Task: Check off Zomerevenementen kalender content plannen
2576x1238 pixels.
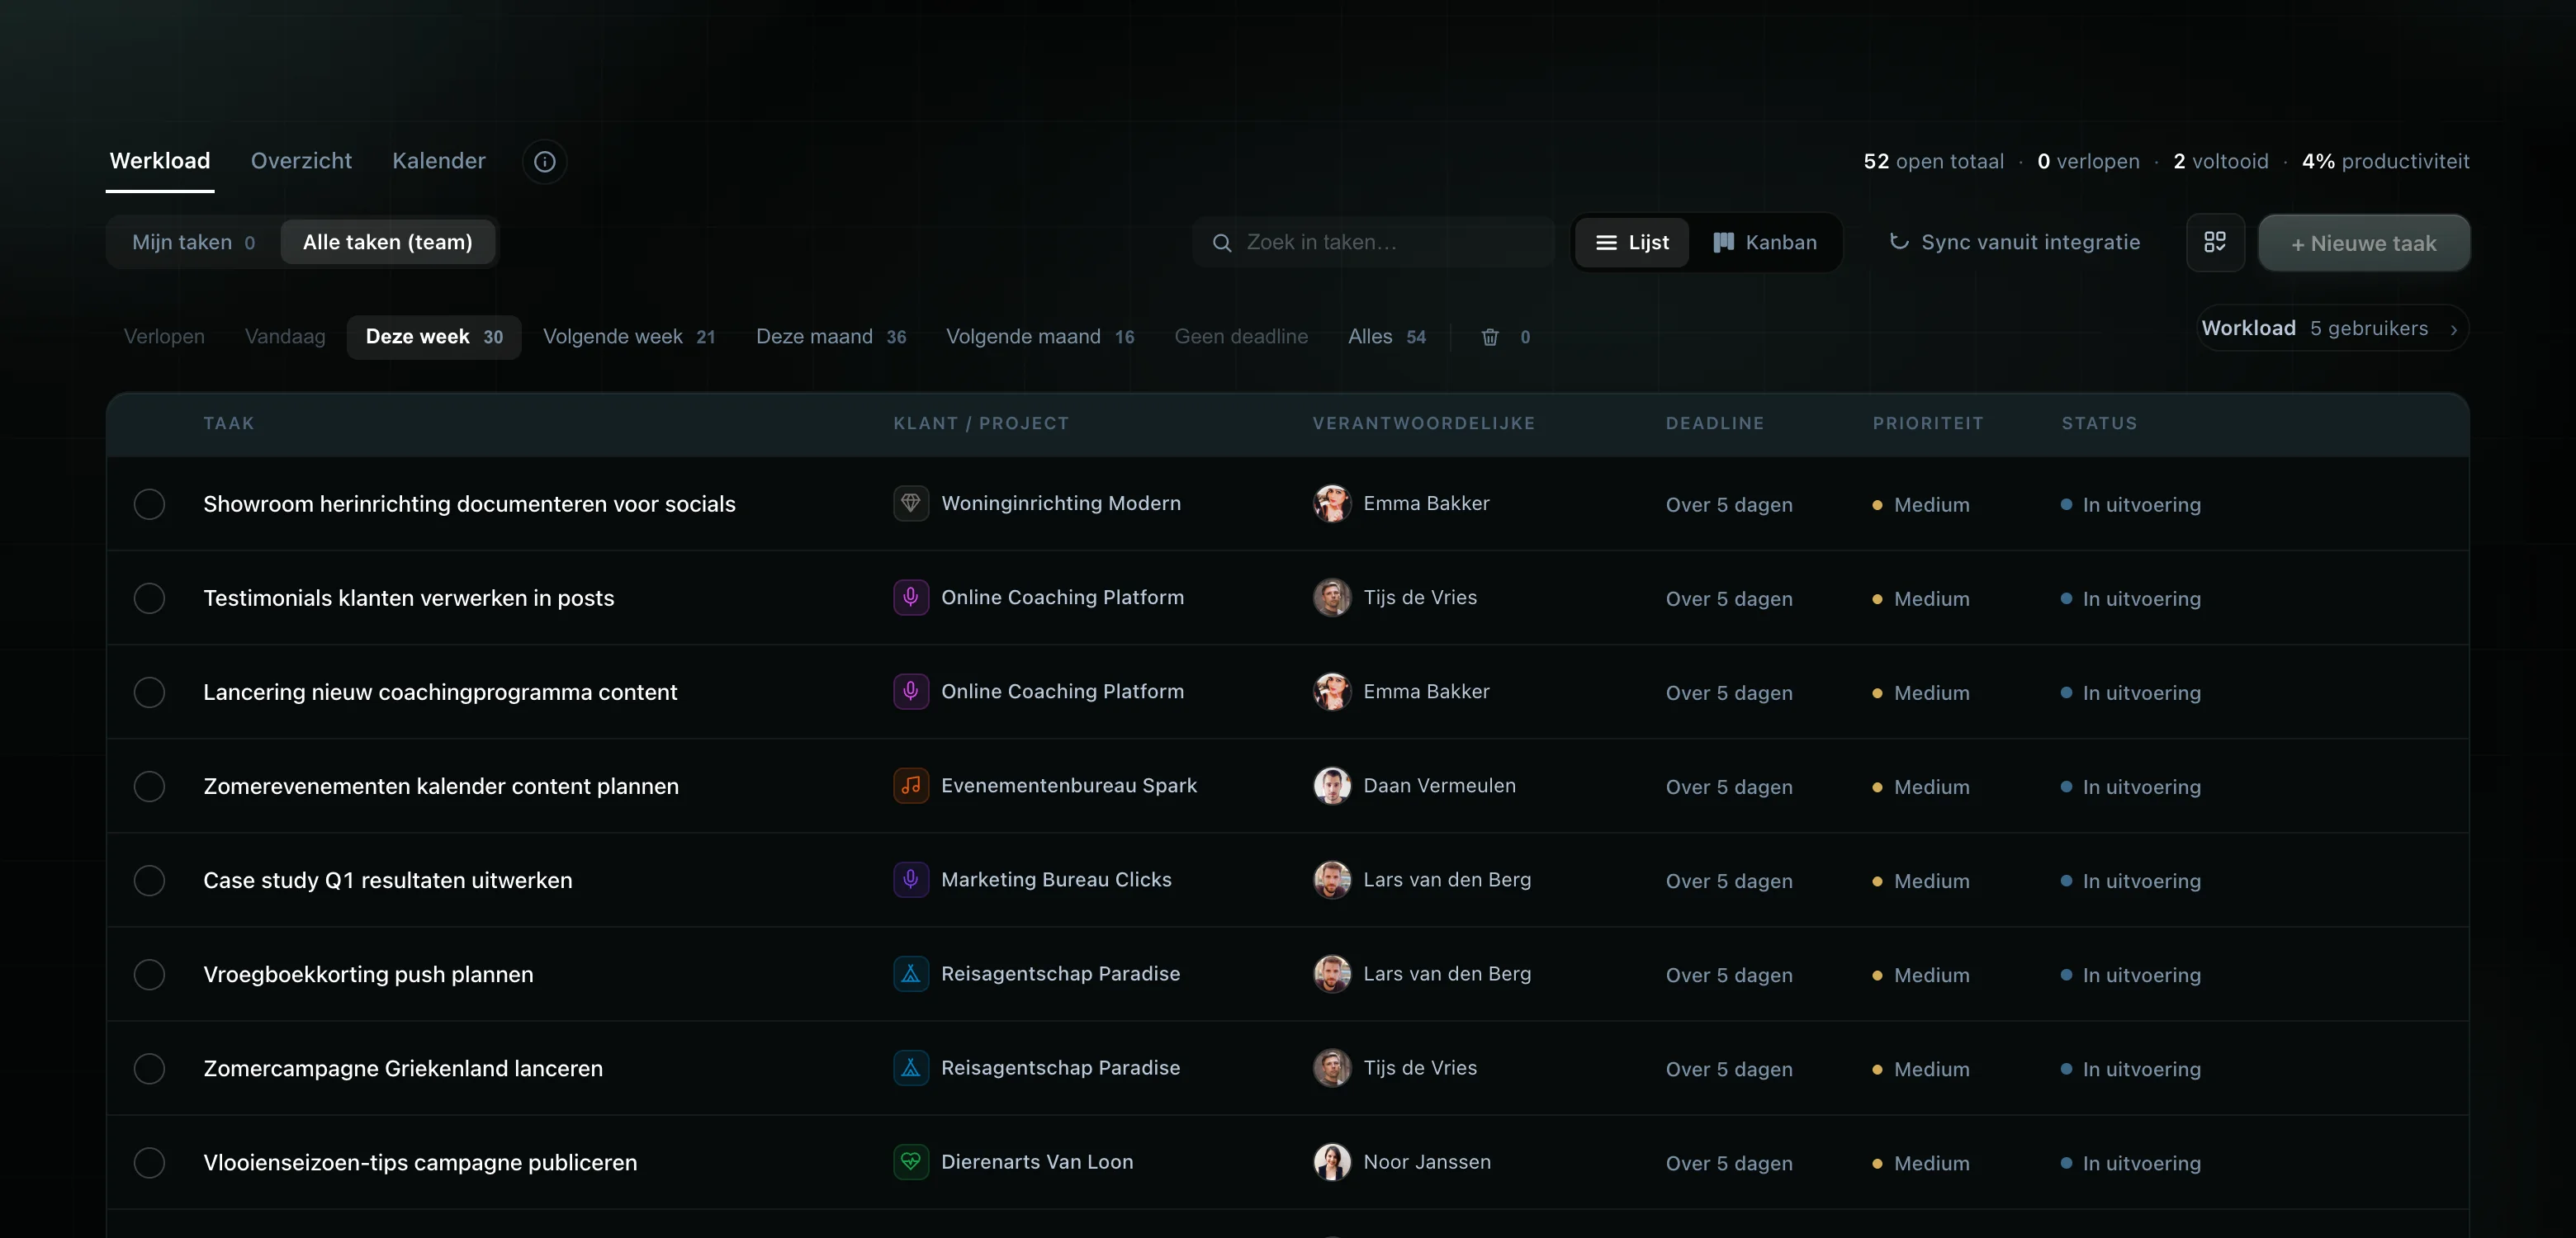Action: pyautogui.click(x=149, y=786)
